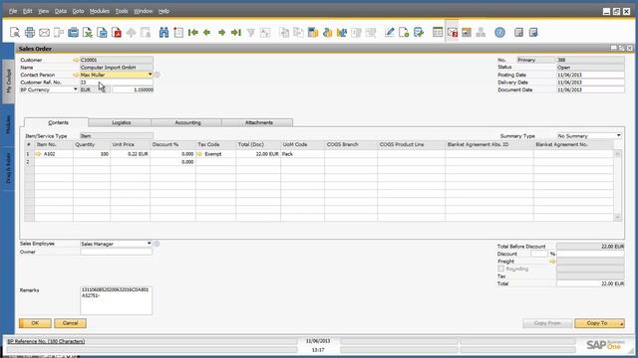Go to the next record arrow
Screen dimensions: 638x358
[221, 33]
